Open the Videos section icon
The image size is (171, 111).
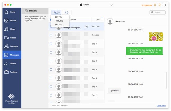click(6, 38)
